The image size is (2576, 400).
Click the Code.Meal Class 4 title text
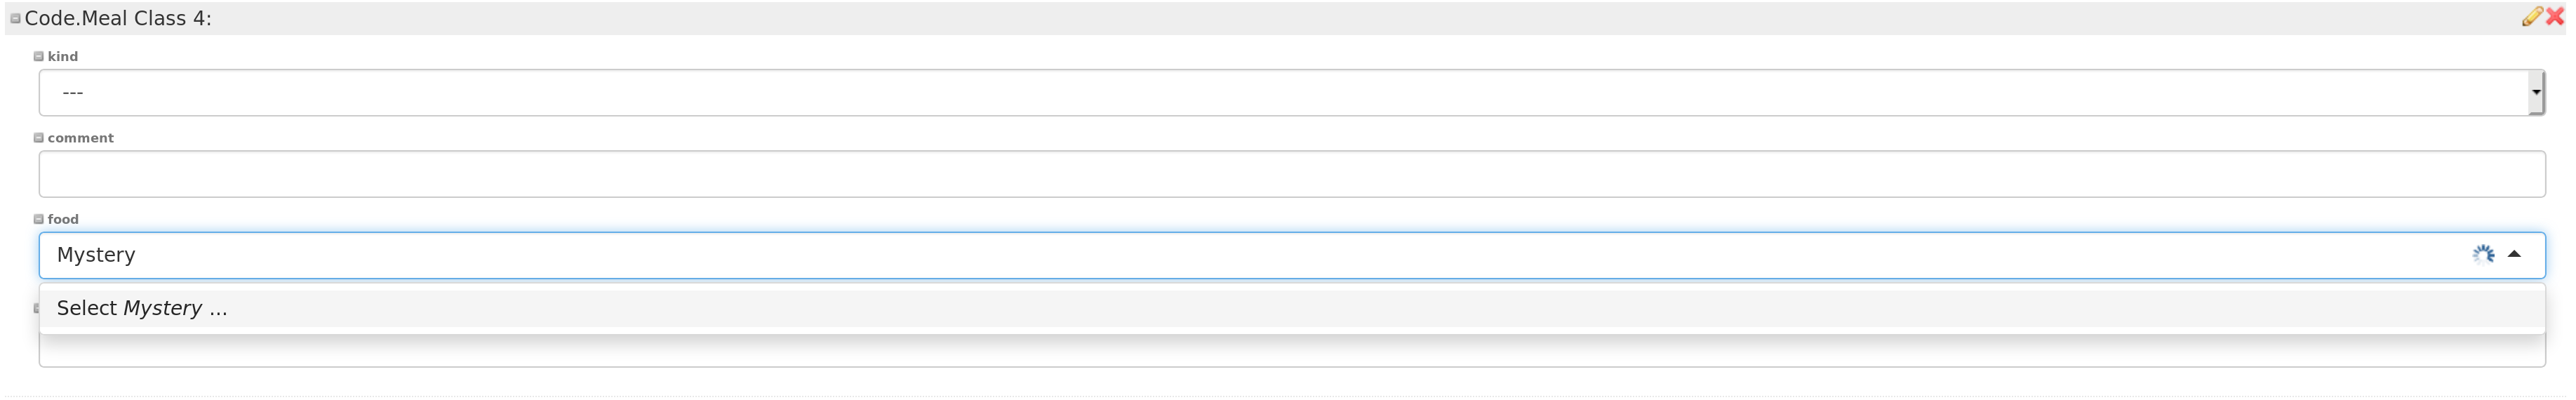(x=118, y=19)
